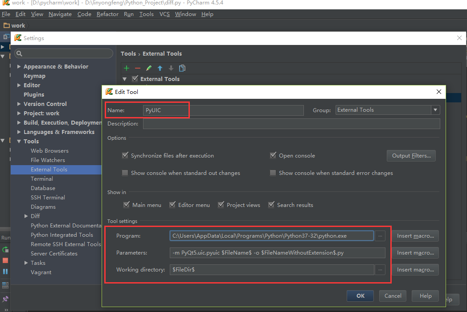Expand the Diff settings node
This screenshot has width=467, height=312.
tap(26, 216)
